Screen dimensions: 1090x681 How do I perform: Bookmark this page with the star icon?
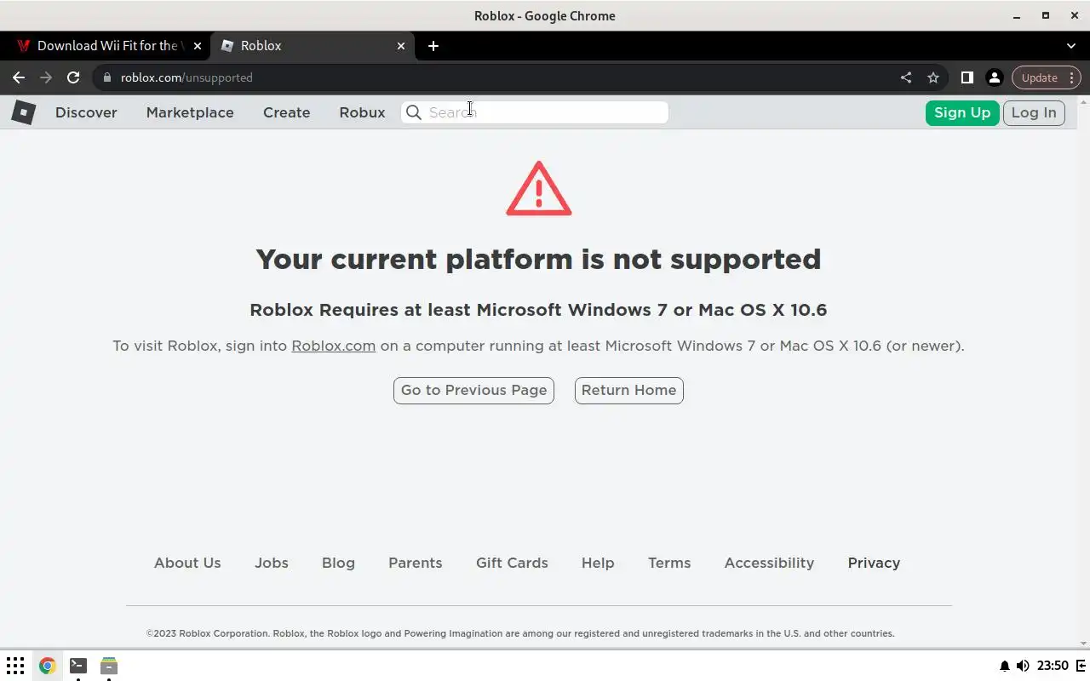(x=933, y=77)
